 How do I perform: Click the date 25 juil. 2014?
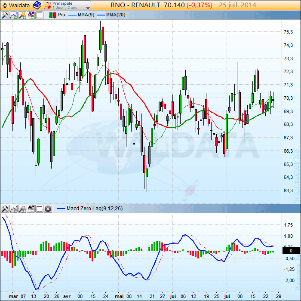pyautogui.click(x=237, y=5)
